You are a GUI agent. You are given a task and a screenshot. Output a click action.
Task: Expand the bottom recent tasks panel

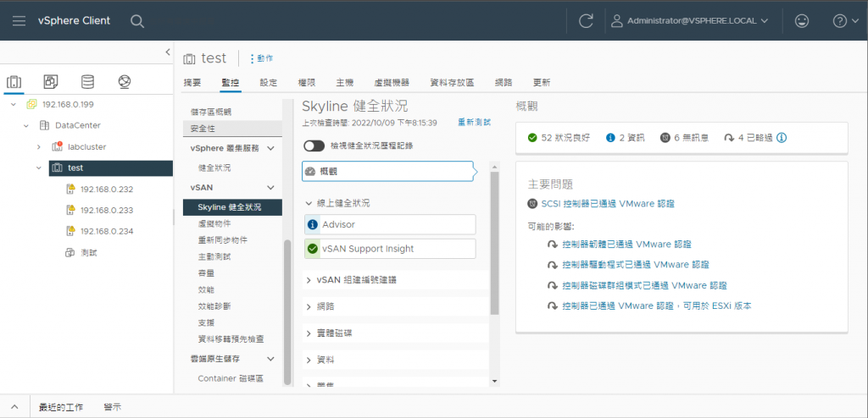click(x=15, y=408)
